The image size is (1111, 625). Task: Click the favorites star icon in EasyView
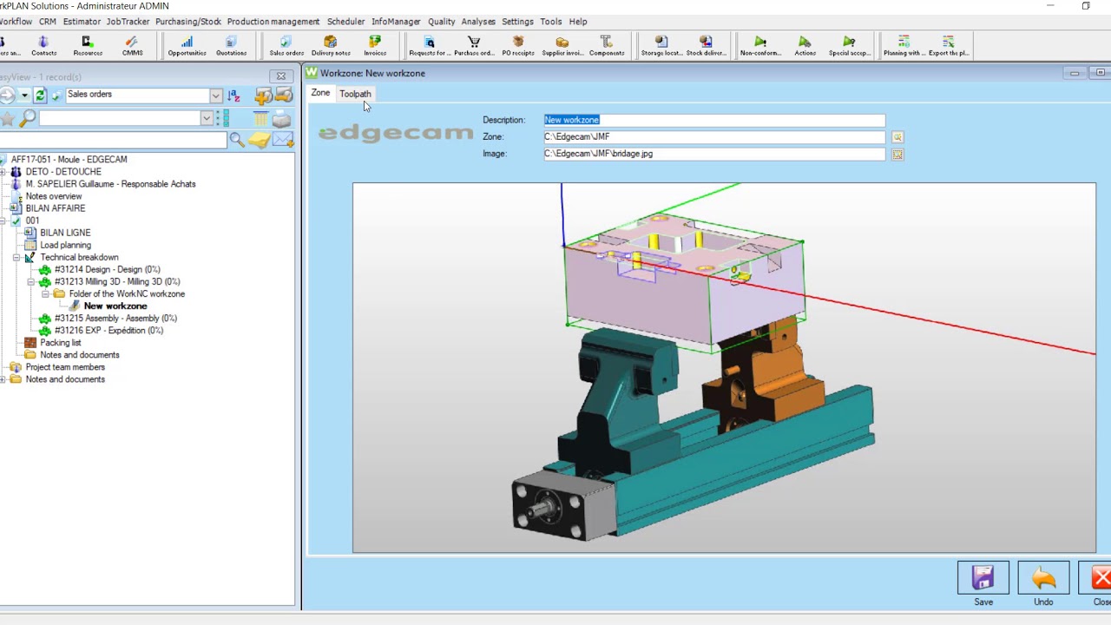coord(8,118)
